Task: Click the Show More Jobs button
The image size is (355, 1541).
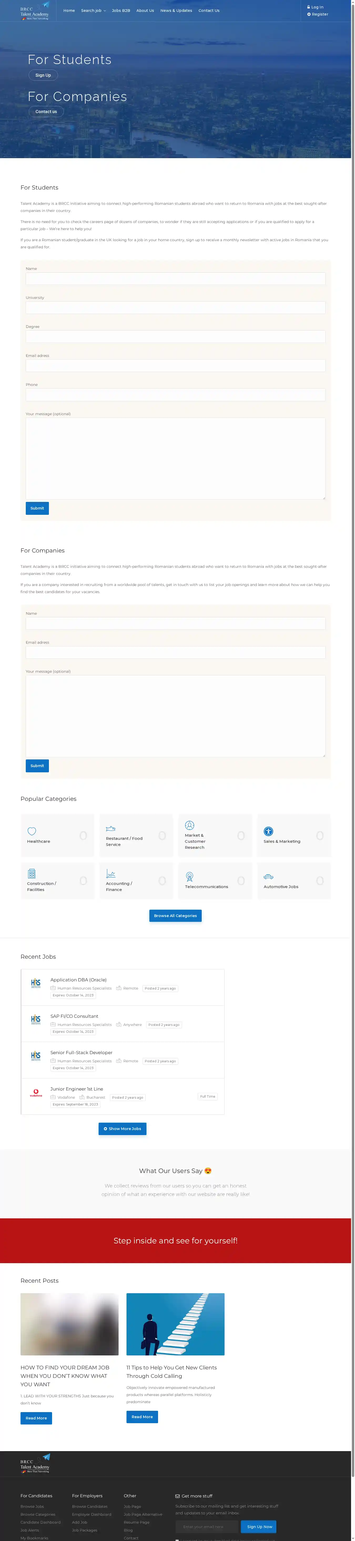Action: click(122, 1129)
